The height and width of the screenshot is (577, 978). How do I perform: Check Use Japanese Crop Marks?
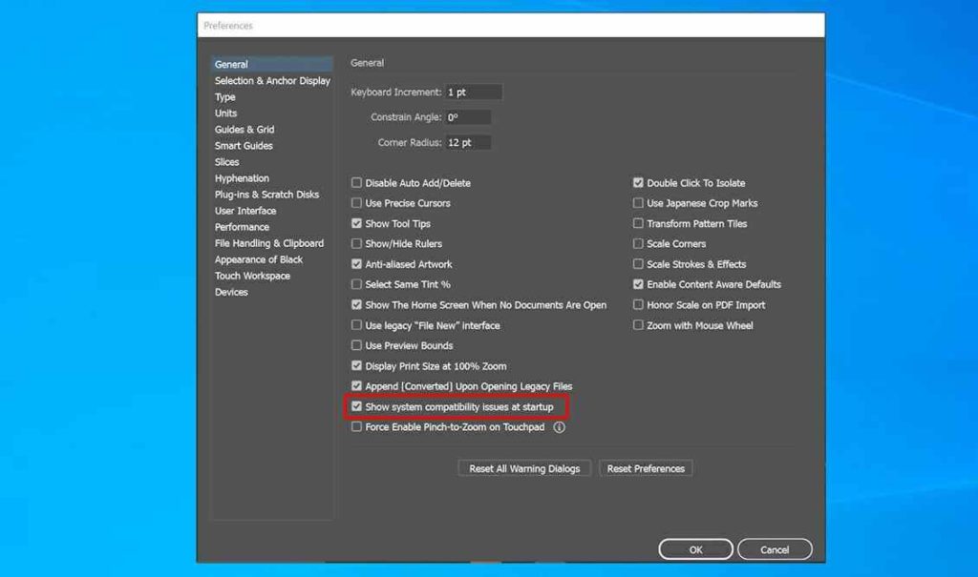coord(637,203)
